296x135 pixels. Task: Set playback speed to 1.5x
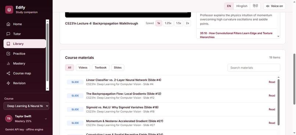click(x=178, y=23)
